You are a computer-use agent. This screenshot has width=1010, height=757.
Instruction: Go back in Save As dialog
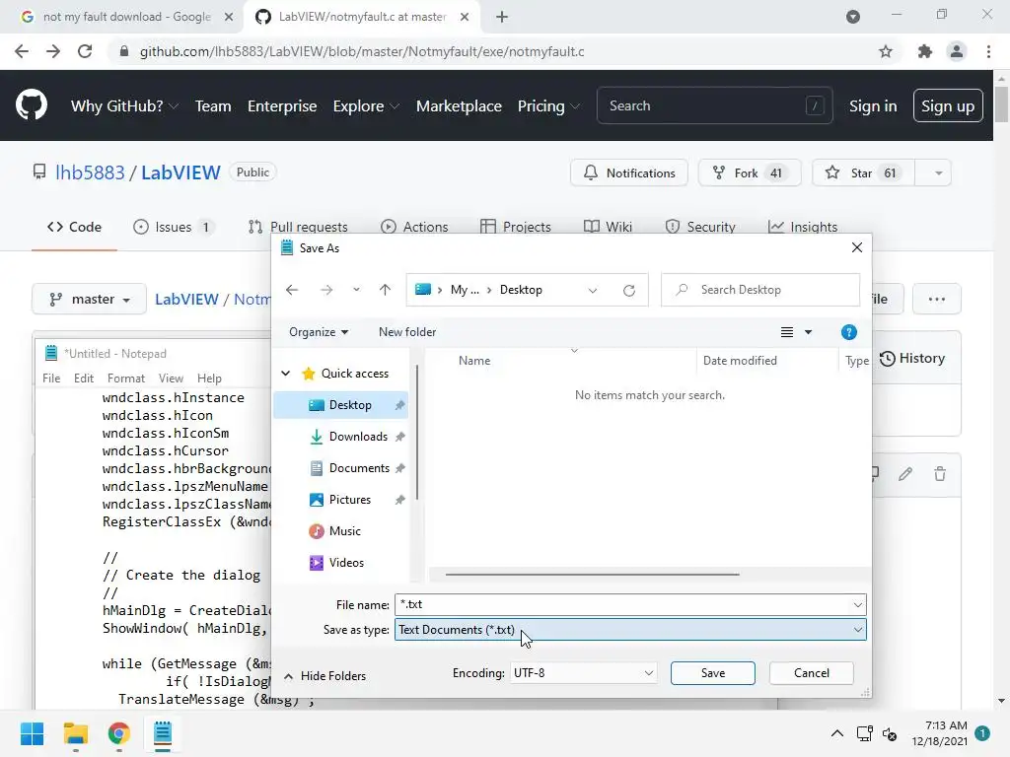point(292,291)
